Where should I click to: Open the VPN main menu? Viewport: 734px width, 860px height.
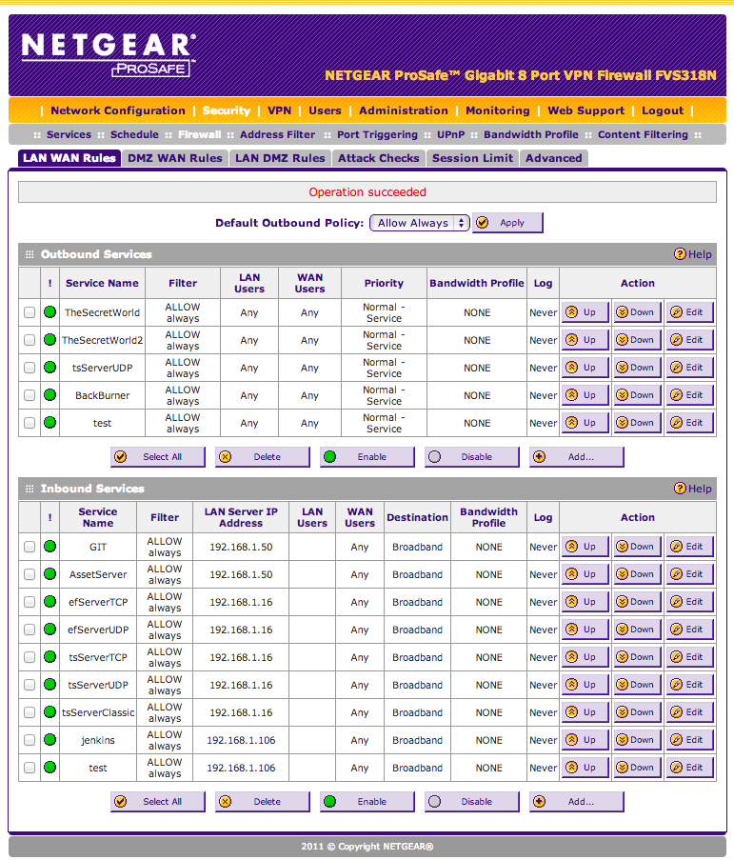279,110
